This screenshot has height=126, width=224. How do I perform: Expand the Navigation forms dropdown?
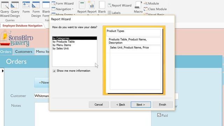click(63, 9)
